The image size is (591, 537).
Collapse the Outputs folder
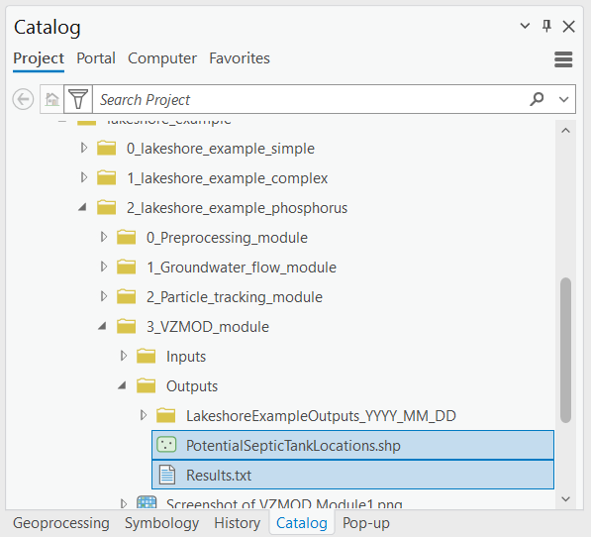pyautogui.click(x=122, y=385)
